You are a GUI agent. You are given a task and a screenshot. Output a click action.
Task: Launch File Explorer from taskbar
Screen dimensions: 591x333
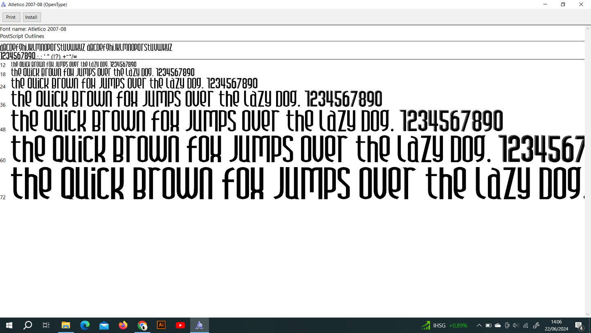tap(66, 326)
